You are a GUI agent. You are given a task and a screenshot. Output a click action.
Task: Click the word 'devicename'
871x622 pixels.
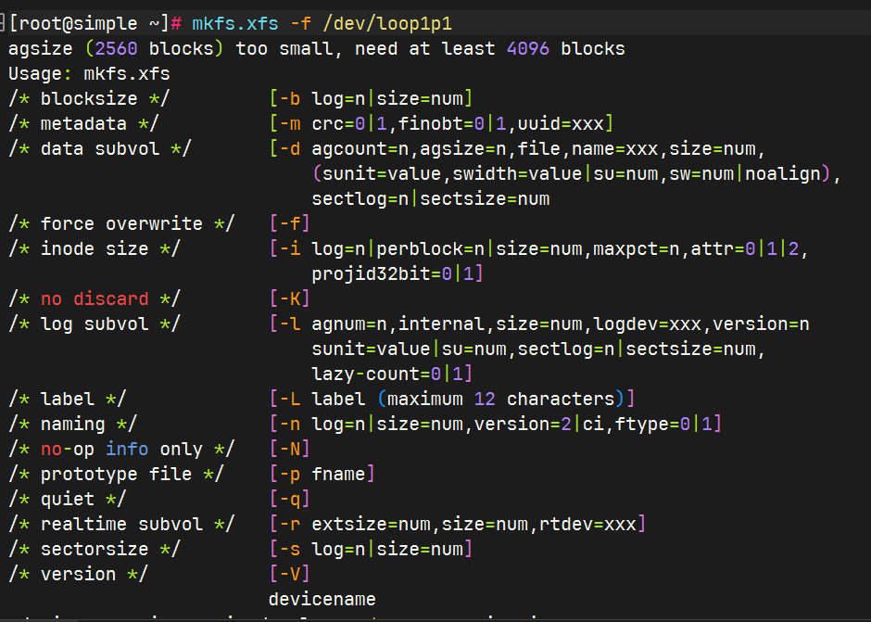(322, 599)
